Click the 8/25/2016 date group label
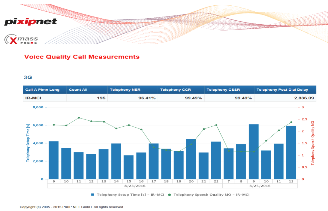 (x=260, y=186)
